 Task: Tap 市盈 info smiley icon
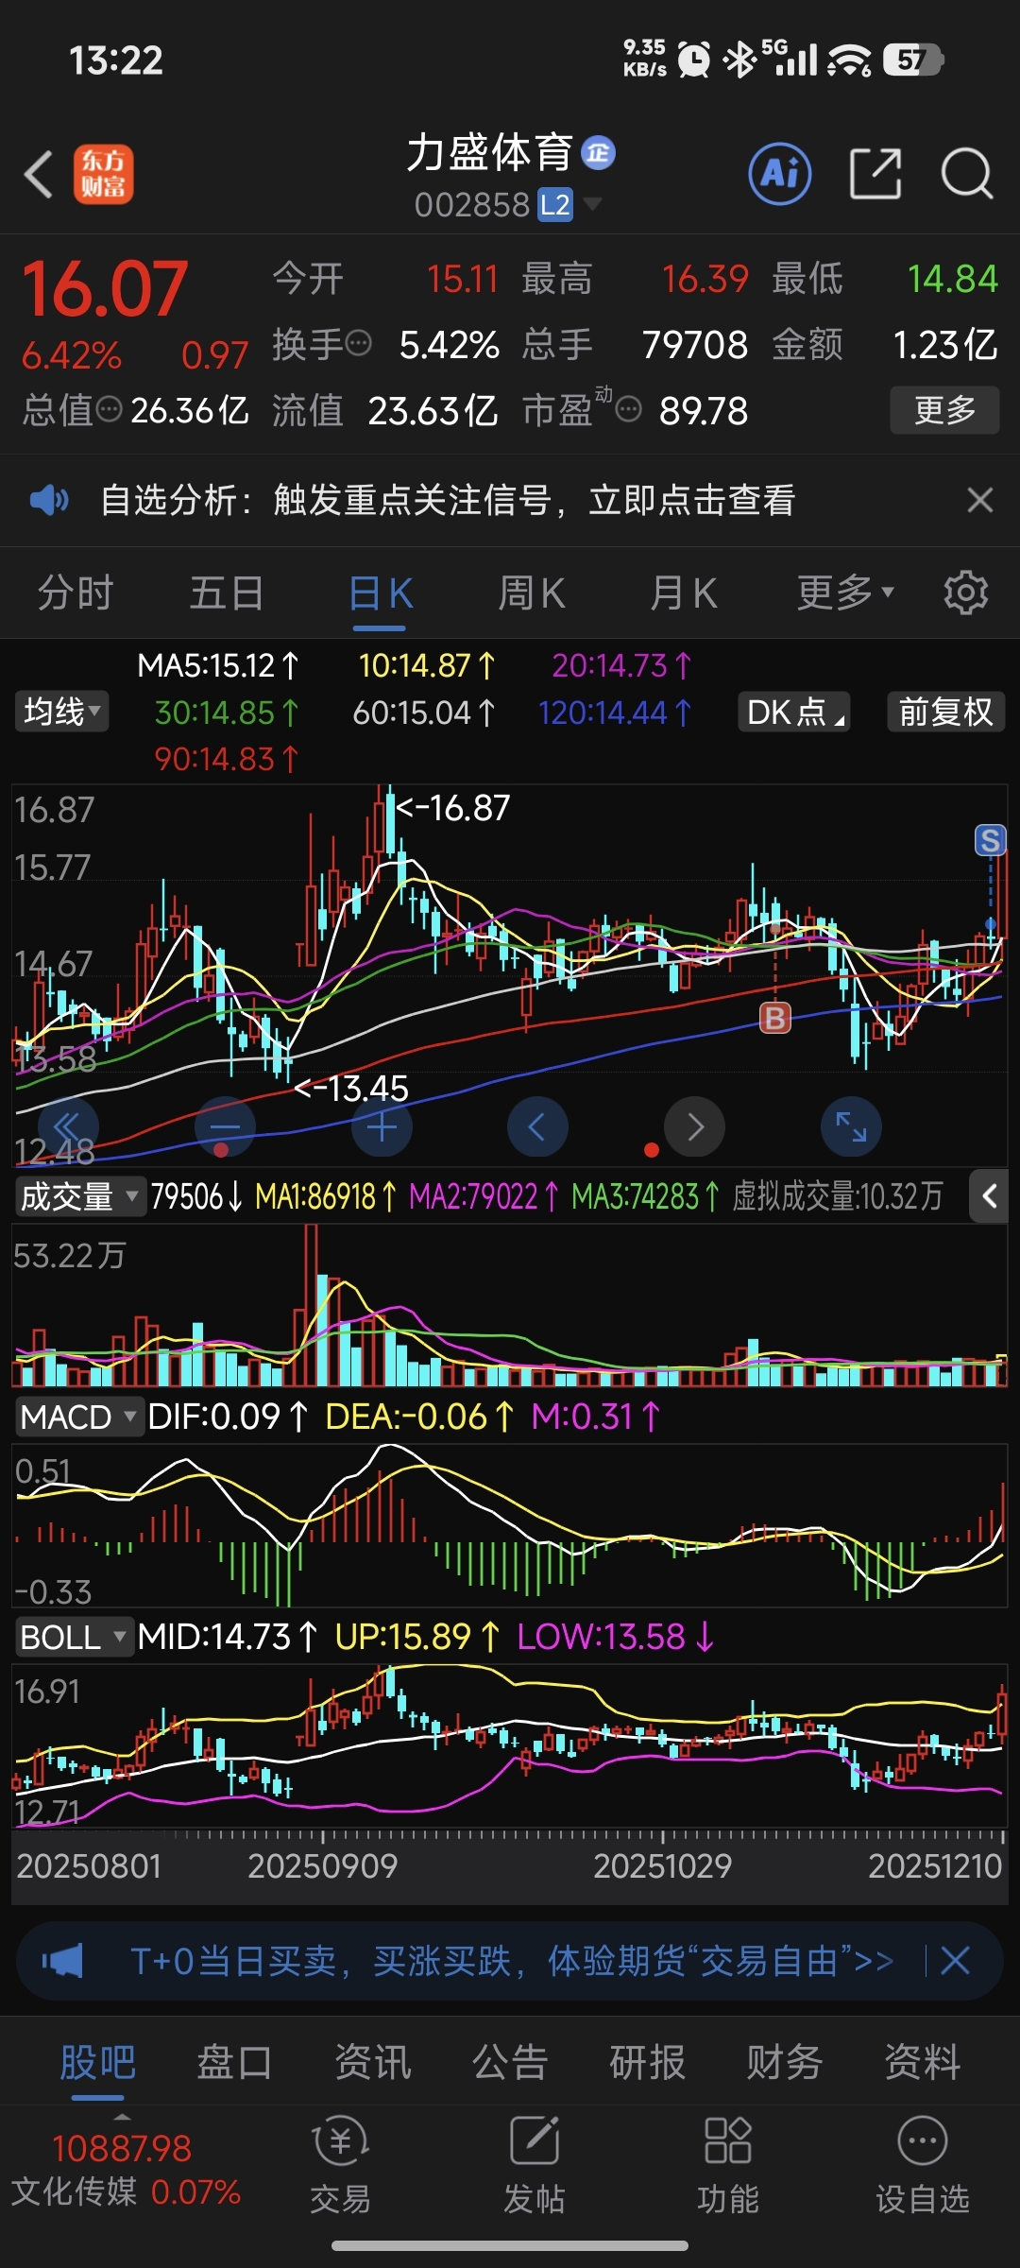point(629,409)
